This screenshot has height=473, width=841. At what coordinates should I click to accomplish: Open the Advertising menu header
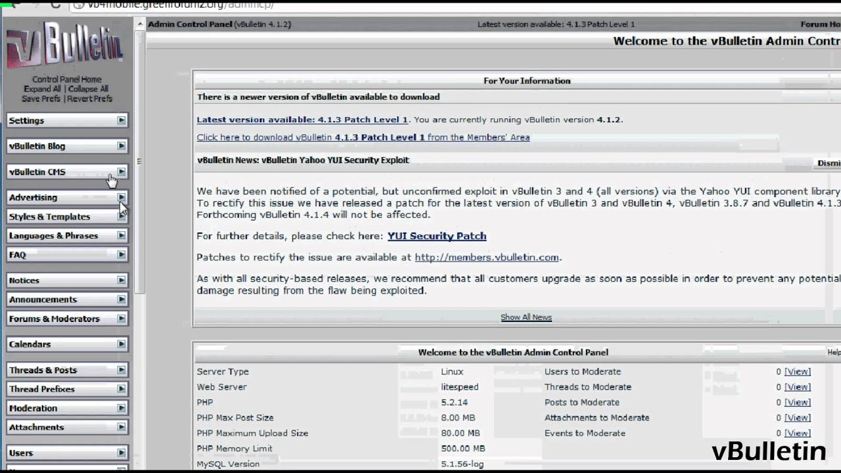67,197
